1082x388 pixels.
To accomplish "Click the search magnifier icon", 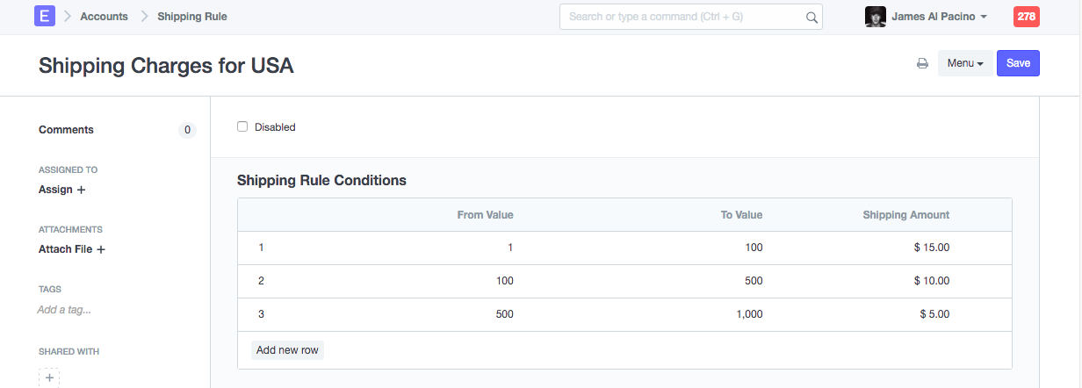I will [811, 17].
